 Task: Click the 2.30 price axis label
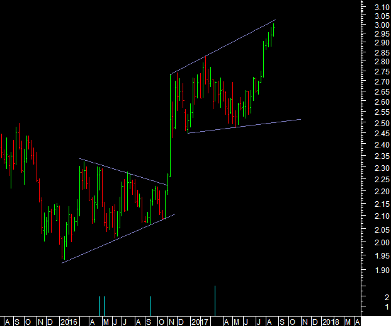click(x=382, y=168)
